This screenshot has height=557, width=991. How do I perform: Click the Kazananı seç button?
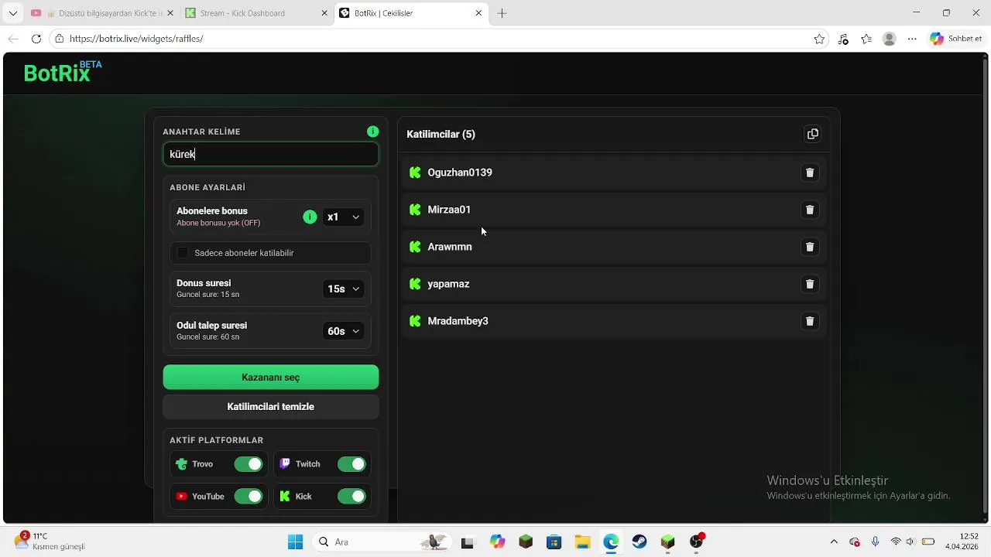click(271, 378)
